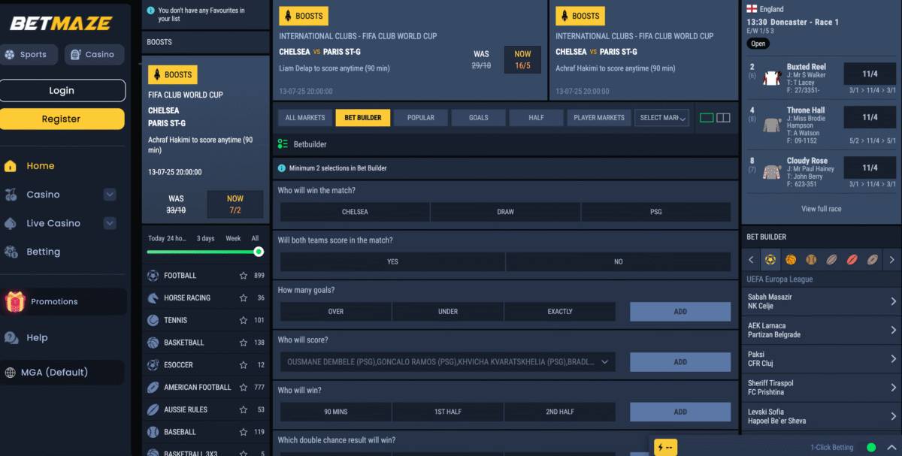Set the time filter to Week

[234, 238]
